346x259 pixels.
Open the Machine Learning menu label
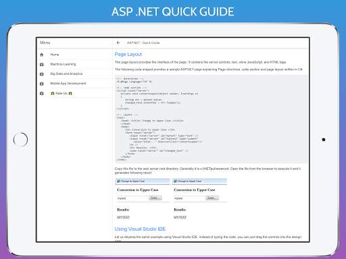[63, 64]
